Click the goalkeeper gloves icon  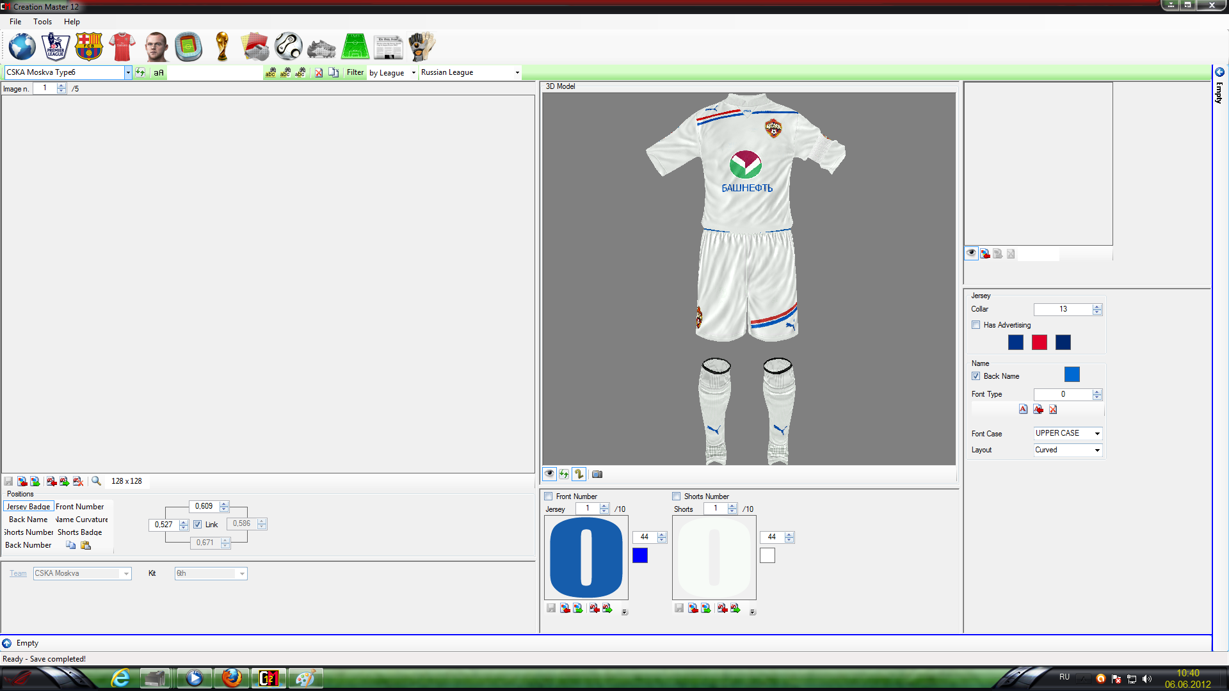point(421,47)
